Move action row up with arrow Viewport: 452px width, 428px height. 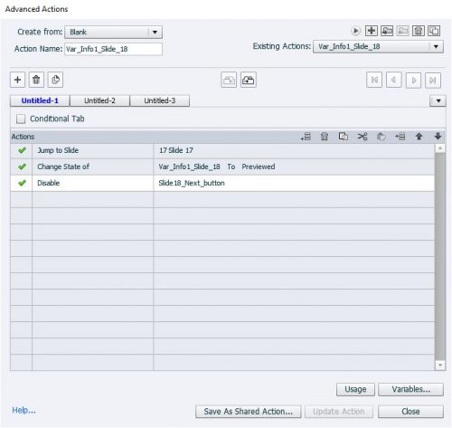click(x=419, y=137)
